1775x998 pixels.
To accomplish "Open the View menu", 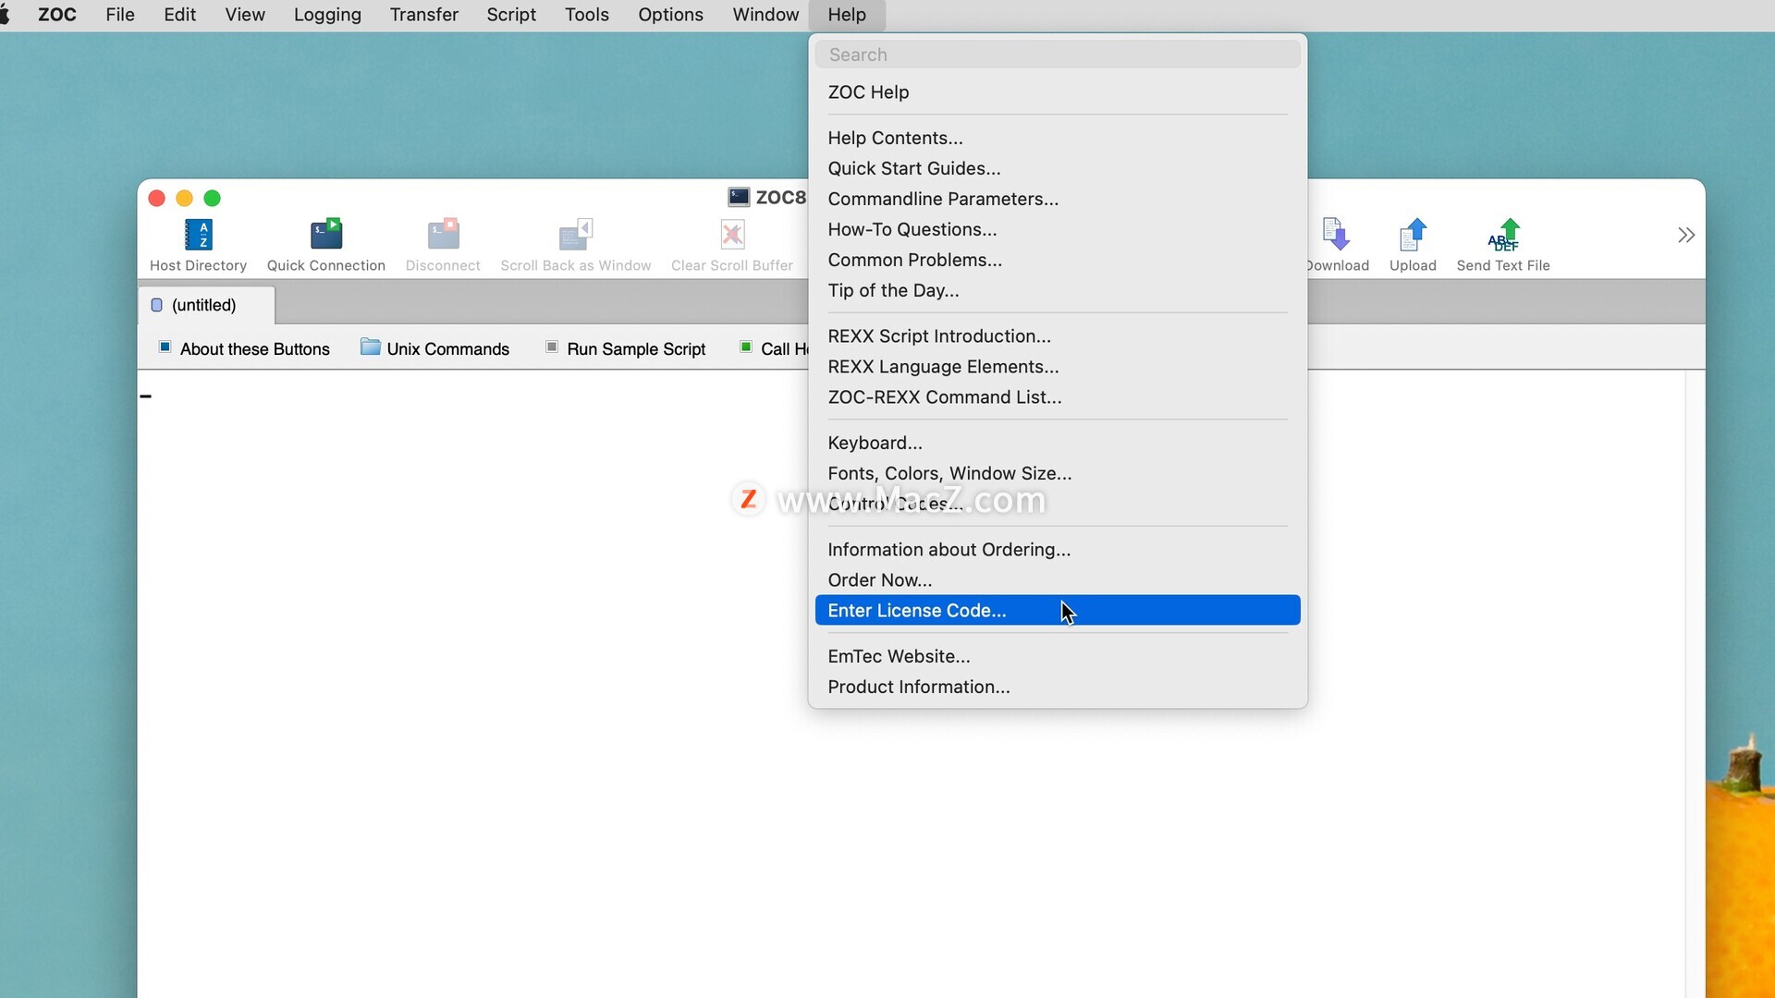I will pyautogui.click(x=245, y=15).
